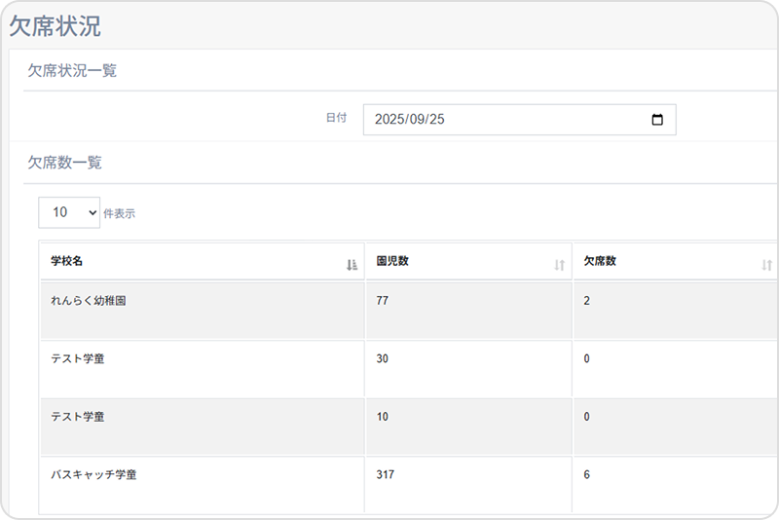Click the 欠席数 value 6
This screenshot has height=520, width=779.
click(x=587, y=474)
